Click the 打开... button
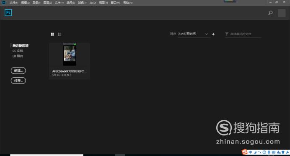 (18, 81)
